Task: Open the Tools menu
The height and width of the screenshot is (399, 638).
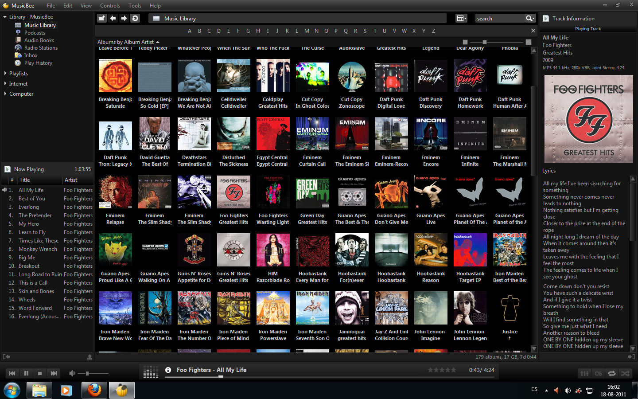Action: tap(135, 6)
